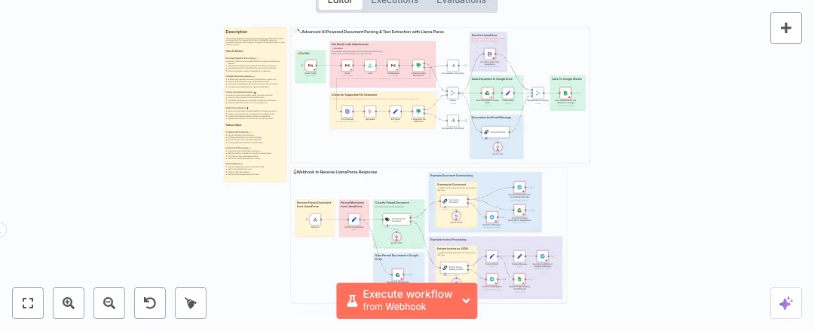Viewport: 814px width, 331px height.
Task: Open the HTTP Request node in Check for Supported File Extension
Action: click(x=347, y=111)
